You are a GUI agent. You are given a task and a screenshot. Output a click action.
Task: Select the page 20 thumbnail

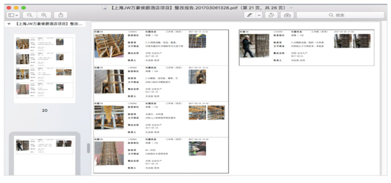click(x=45, y=69)
